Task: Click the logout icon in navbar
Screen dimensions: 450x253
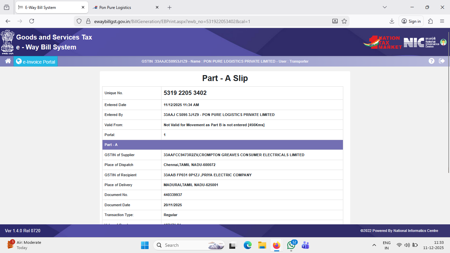Action: [442, 61]
